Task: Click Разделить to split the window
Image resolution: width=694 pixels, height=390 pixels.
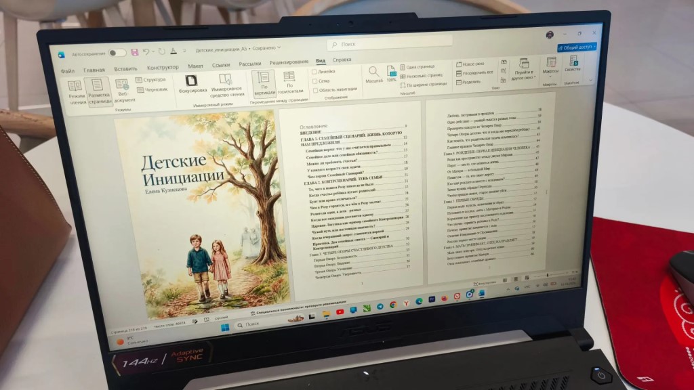Action: click(x=468, y=82)
